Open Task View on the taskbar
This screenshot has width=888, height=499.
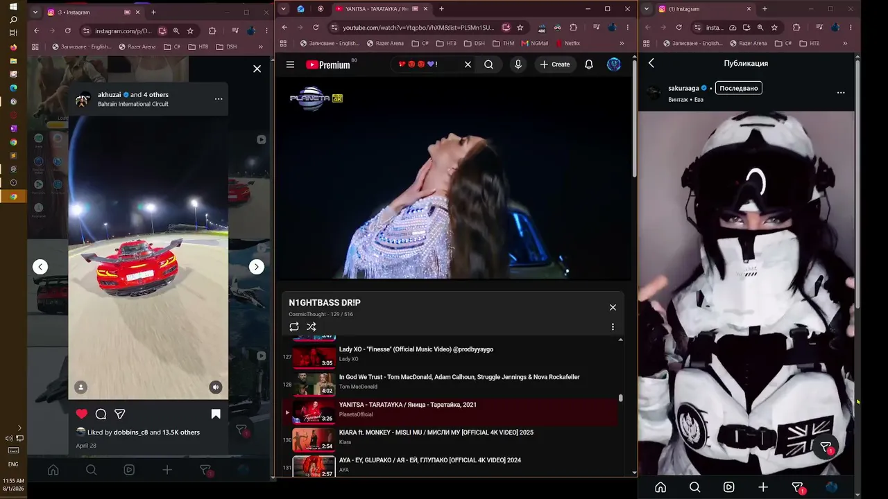(13, 33)
